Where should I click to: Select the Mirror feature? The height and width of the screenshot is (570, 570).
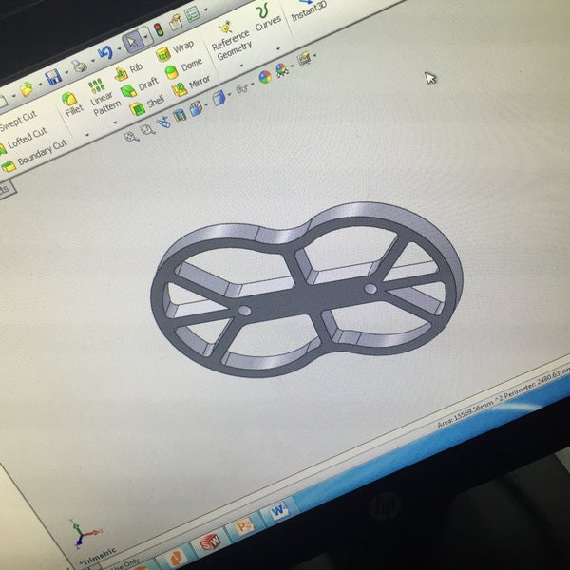pyautogui.click(x=191, y=85)
